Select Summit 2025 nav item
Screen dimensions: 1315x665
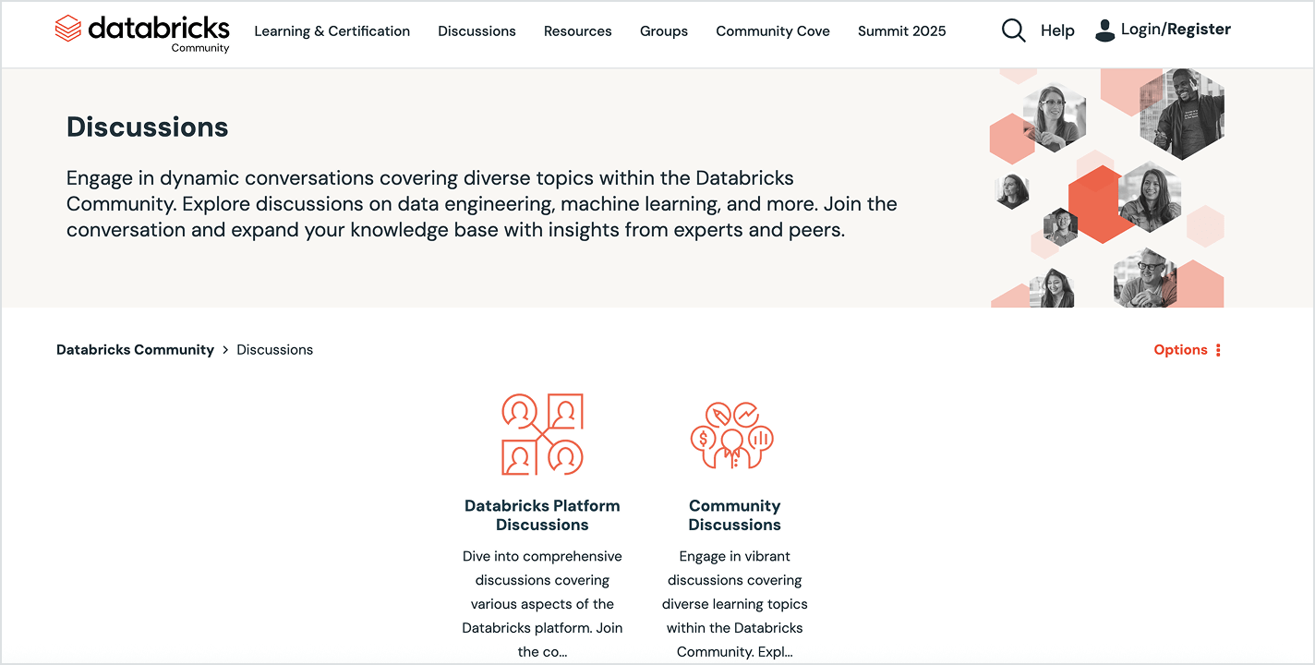tap(901, 31)
